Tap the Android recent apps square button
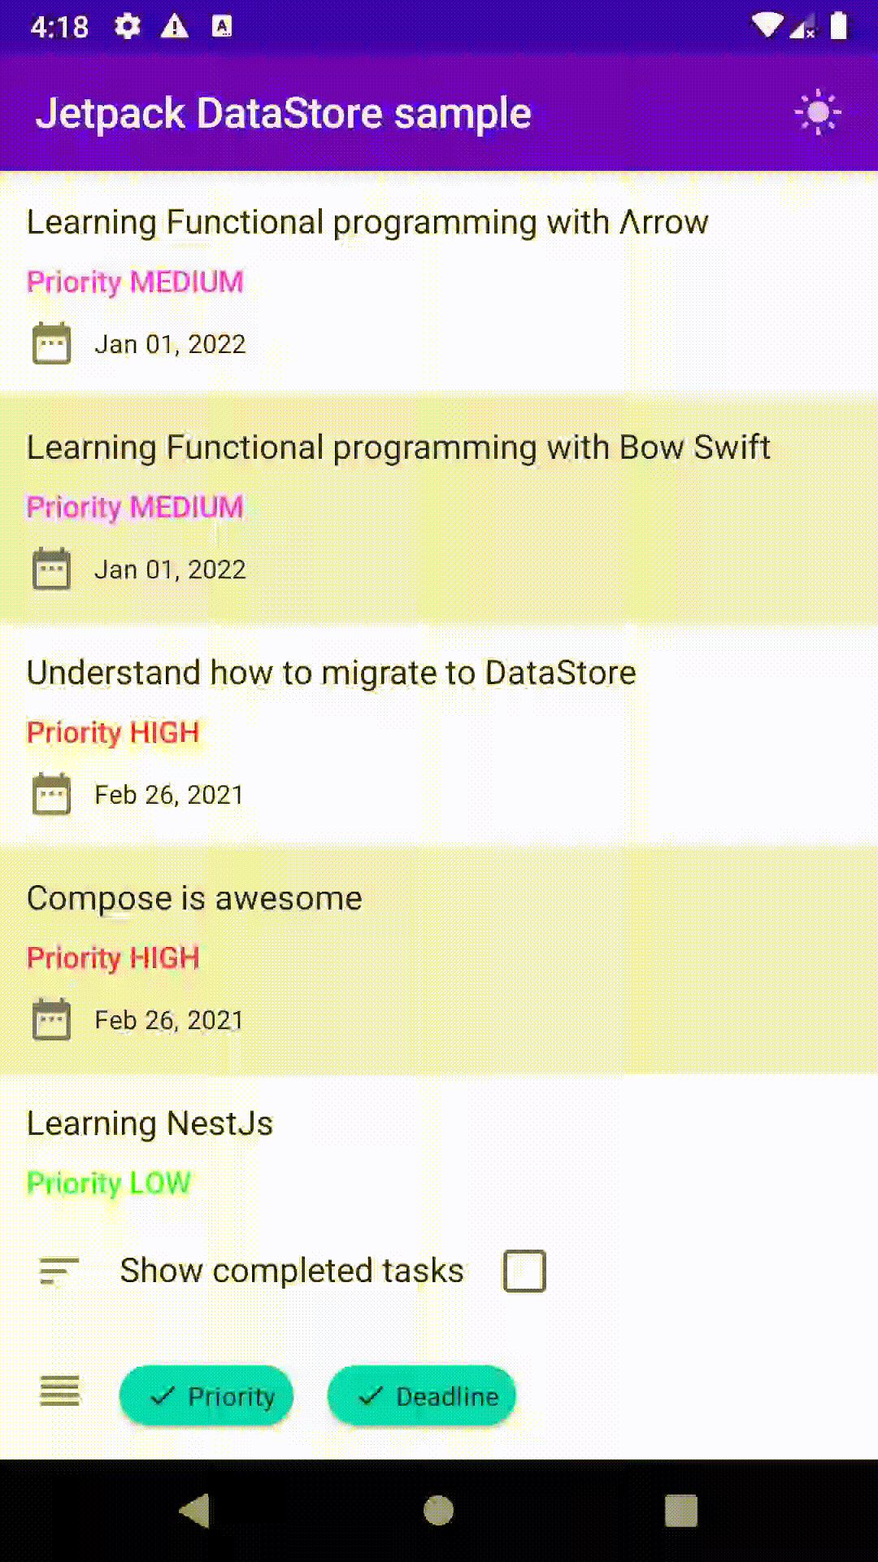Viewport: 878px width, 1562px height. pos(681,1511)
